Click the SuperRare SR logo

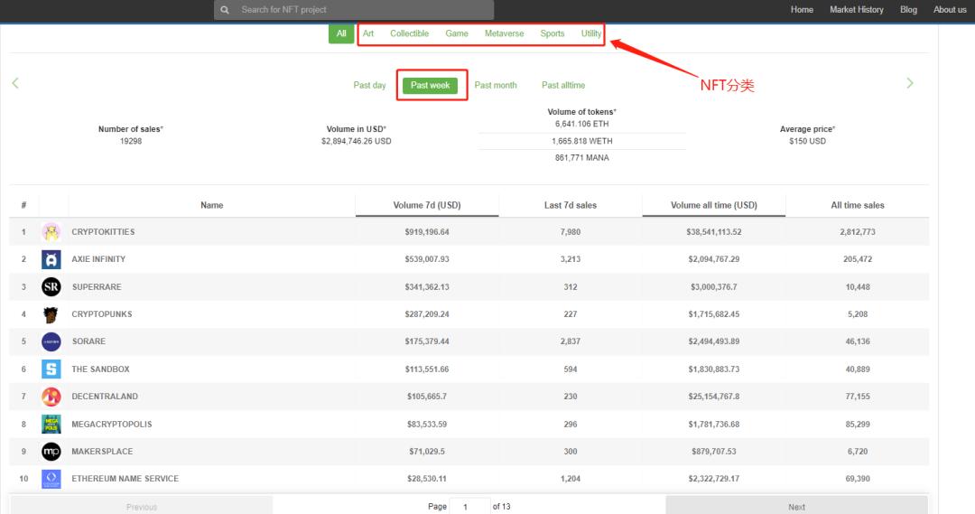(x=51, y=287)
